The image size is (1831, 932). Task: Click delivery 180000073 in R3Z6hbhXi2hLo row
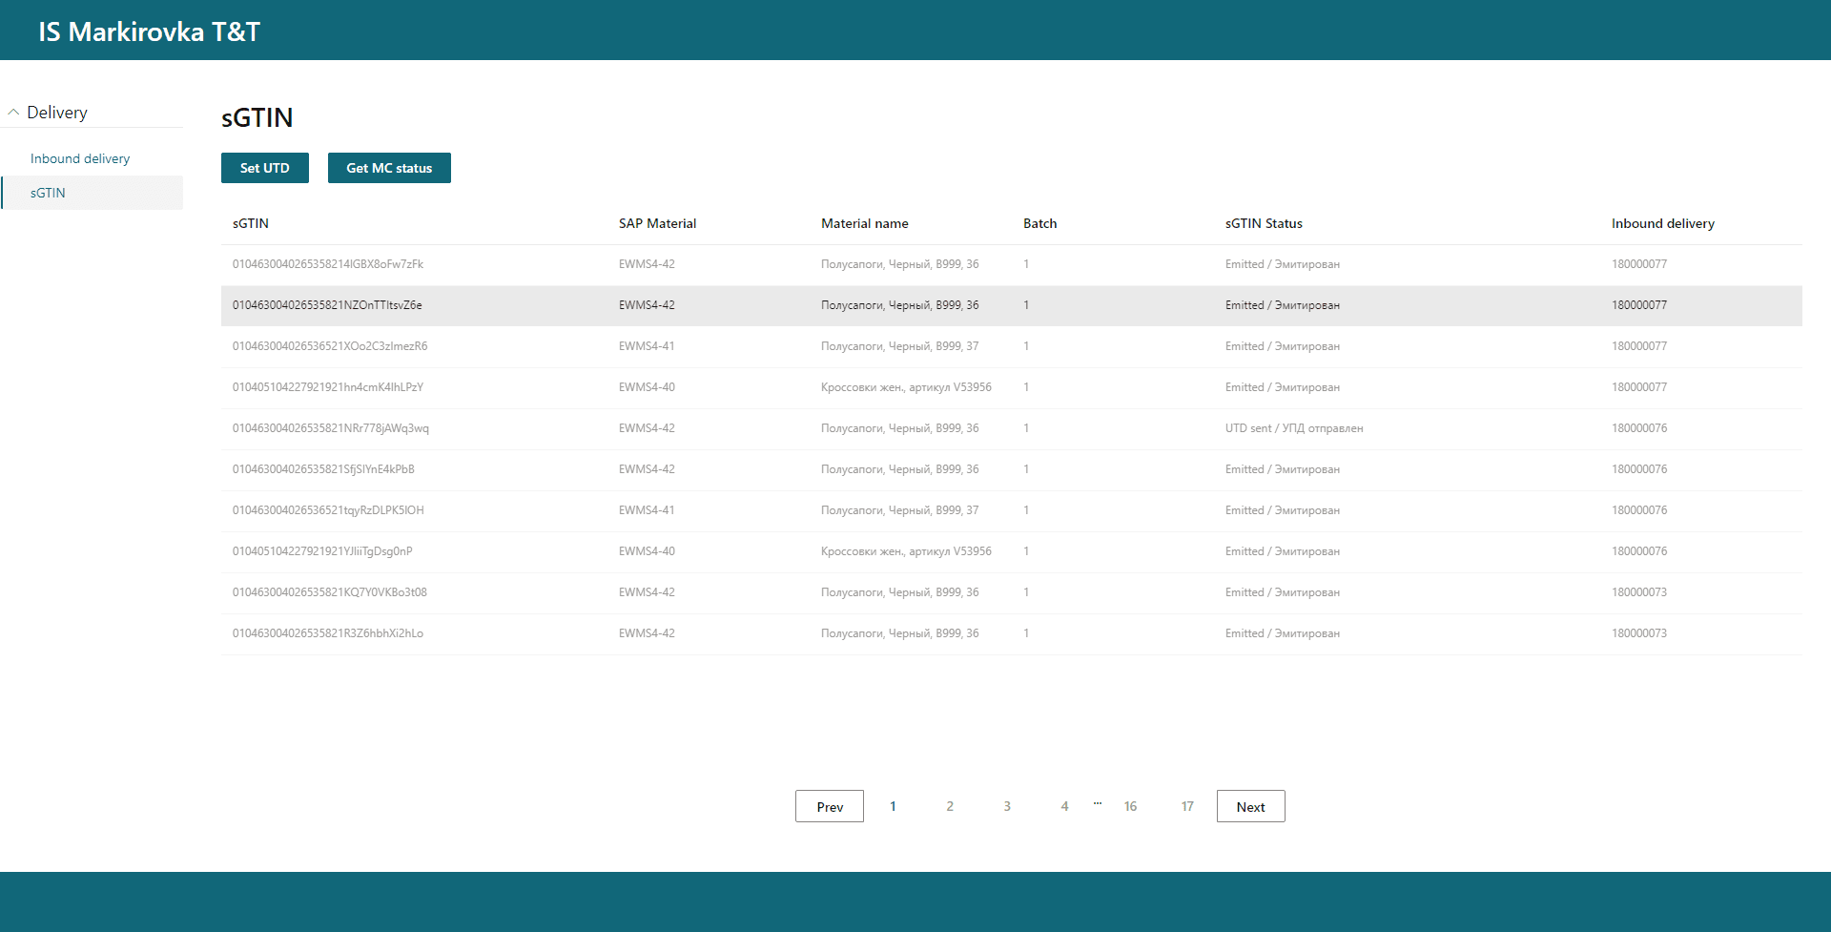coord(1639,633)
